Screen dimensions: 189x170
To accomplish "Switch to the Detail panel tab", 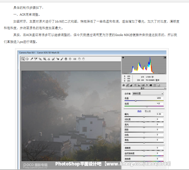I will [131, 85].
